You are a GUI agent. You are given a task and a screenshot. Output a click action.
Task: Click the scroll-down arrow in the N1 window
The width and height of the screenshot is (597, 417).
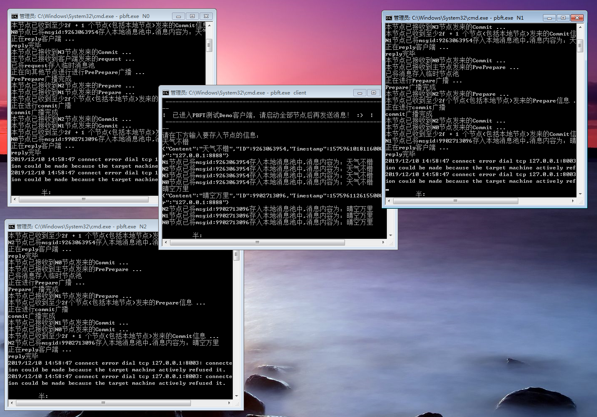tap(580, 194)
